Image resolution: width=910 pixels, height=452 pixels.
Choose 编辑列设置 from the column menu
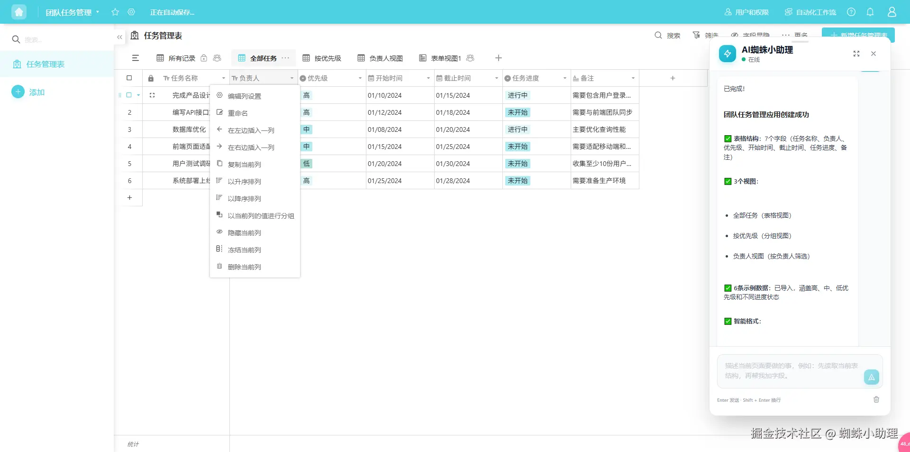255,96
